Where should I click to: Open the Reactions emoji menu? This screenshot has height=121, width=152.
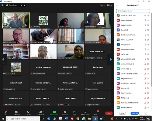(x=65, y=113)
